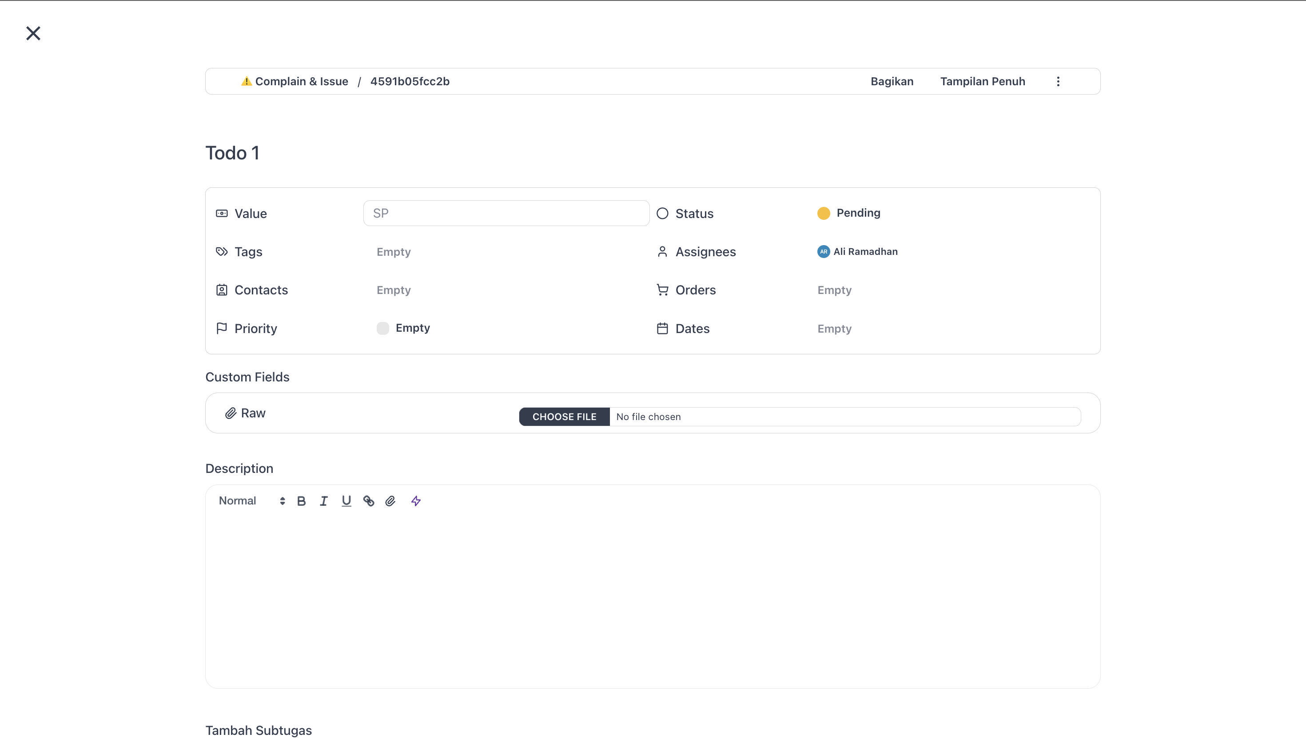Screen dimensions: 1306x738
Task: Click the grey Priority color swatch
Action: 383,329
